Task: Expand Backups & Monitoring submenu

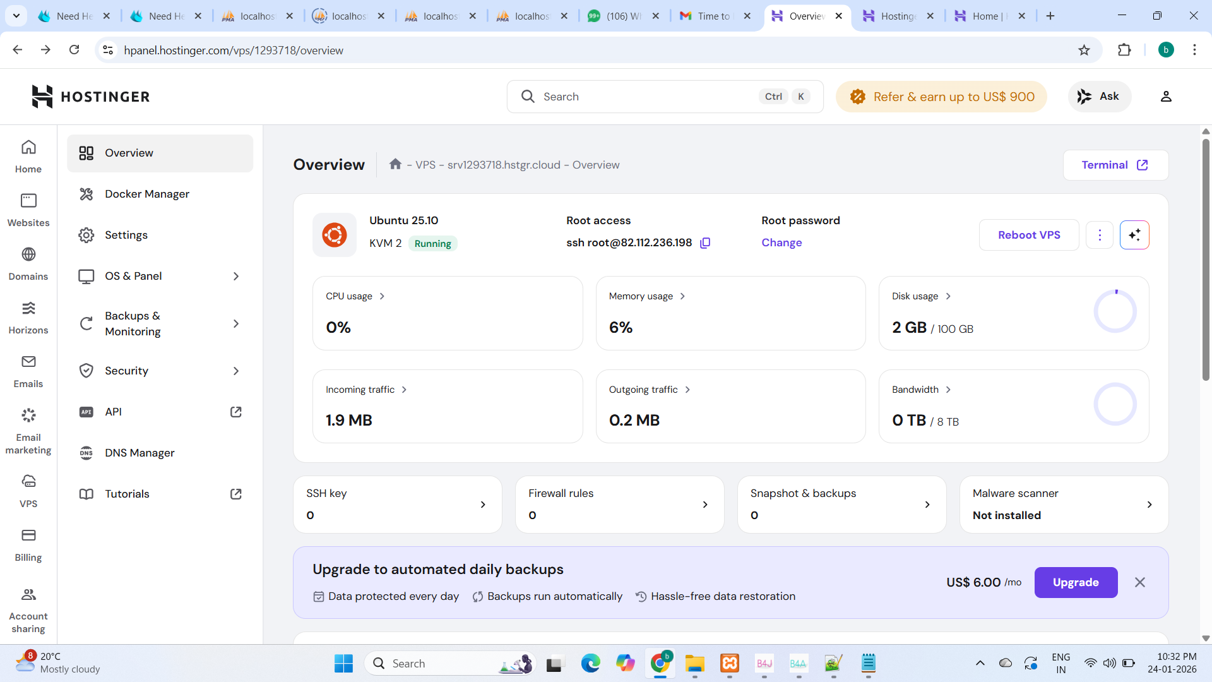Action: point(235,323)
